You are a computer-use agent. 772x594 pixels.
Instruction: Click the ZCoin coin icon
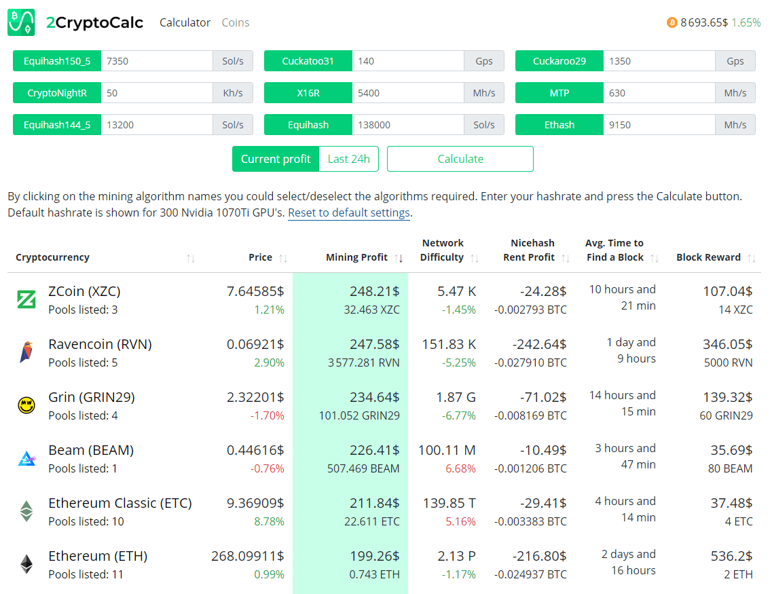(x=26, y=299)
